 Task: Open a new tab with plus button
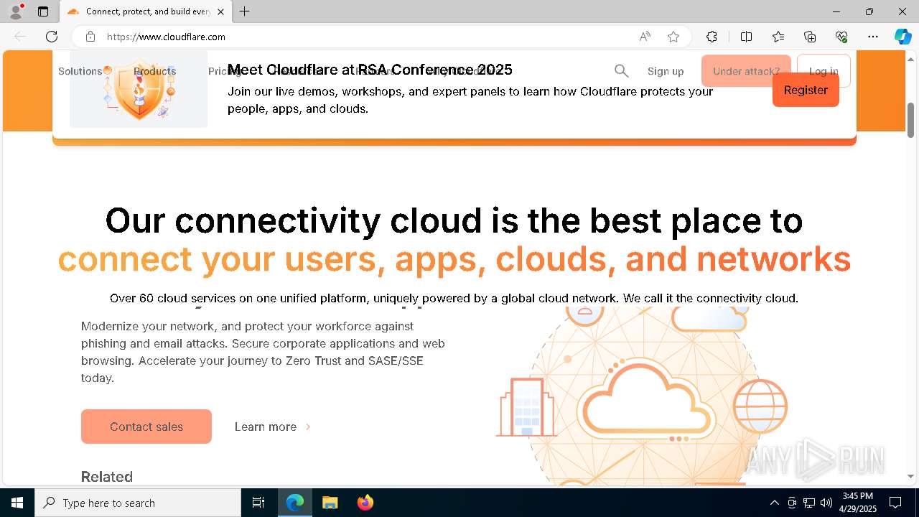coord(245,11)
